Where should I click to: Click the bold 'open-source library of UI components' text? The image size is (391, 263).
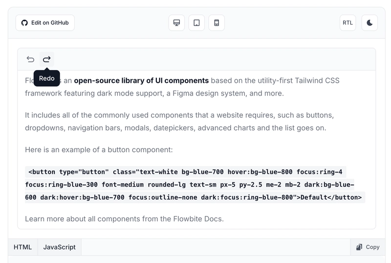[141, 80]
